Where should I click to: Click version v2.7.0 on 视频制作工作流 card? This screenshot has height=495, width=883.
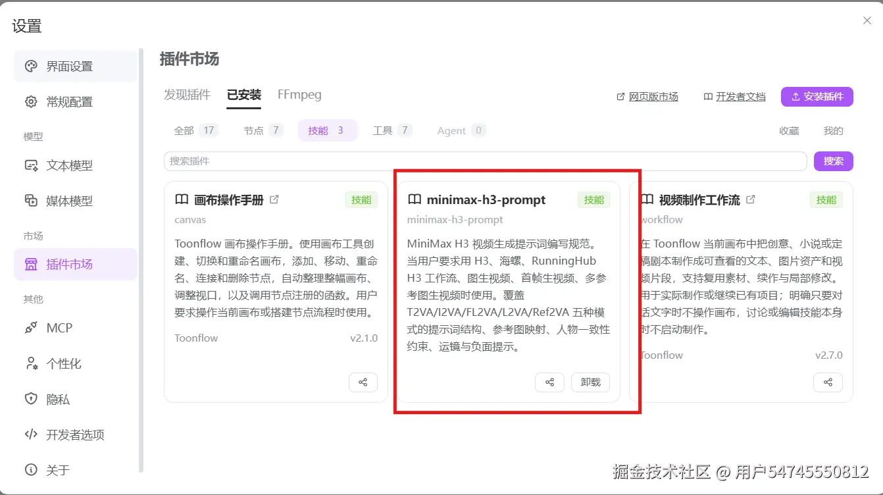[829, 355]
